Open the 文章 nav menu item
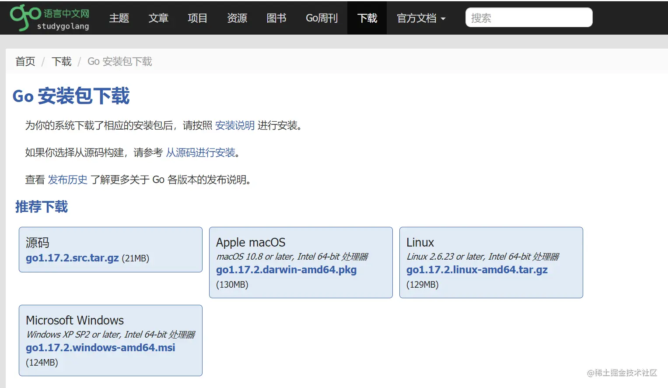The image size is (668, 388). coord(158,18)
